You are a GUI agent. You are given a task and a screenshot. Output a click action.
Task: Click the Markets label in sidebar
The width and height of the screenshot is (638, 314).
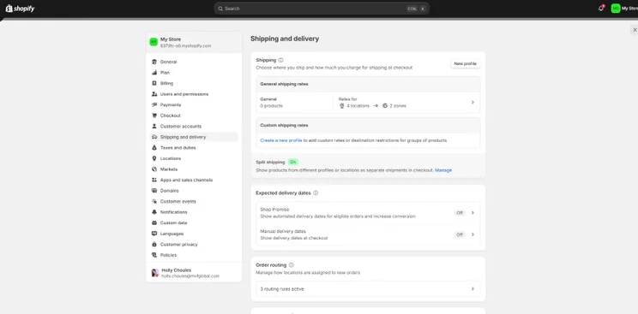[x=169, y=169]
